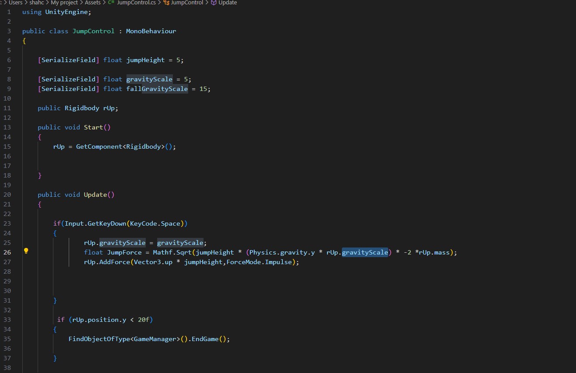Open the Update symbol breadcrumb dropdown
Image resolution: width=576 pixels, height=373 pixels.
(x=227, y=3)
